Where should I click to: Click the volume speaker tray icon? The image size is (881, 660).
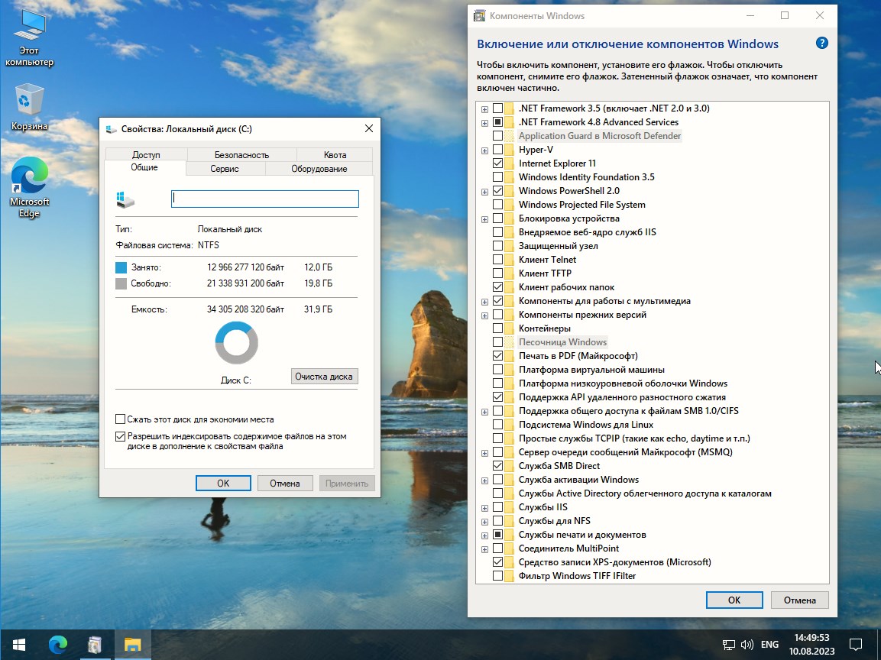[747, 644]
